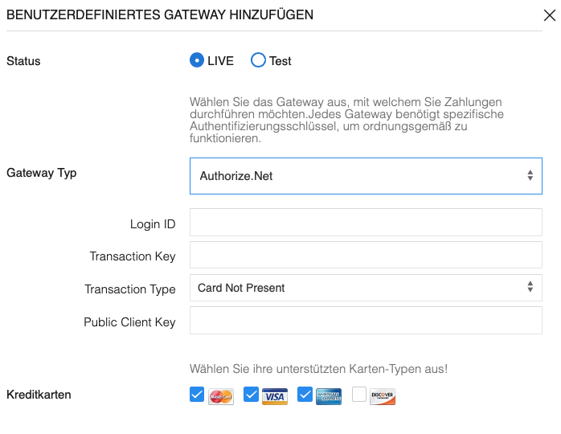The image size is (561, 434).
Task: Uncheck the American Express checkbox
Action: (305, 395)
